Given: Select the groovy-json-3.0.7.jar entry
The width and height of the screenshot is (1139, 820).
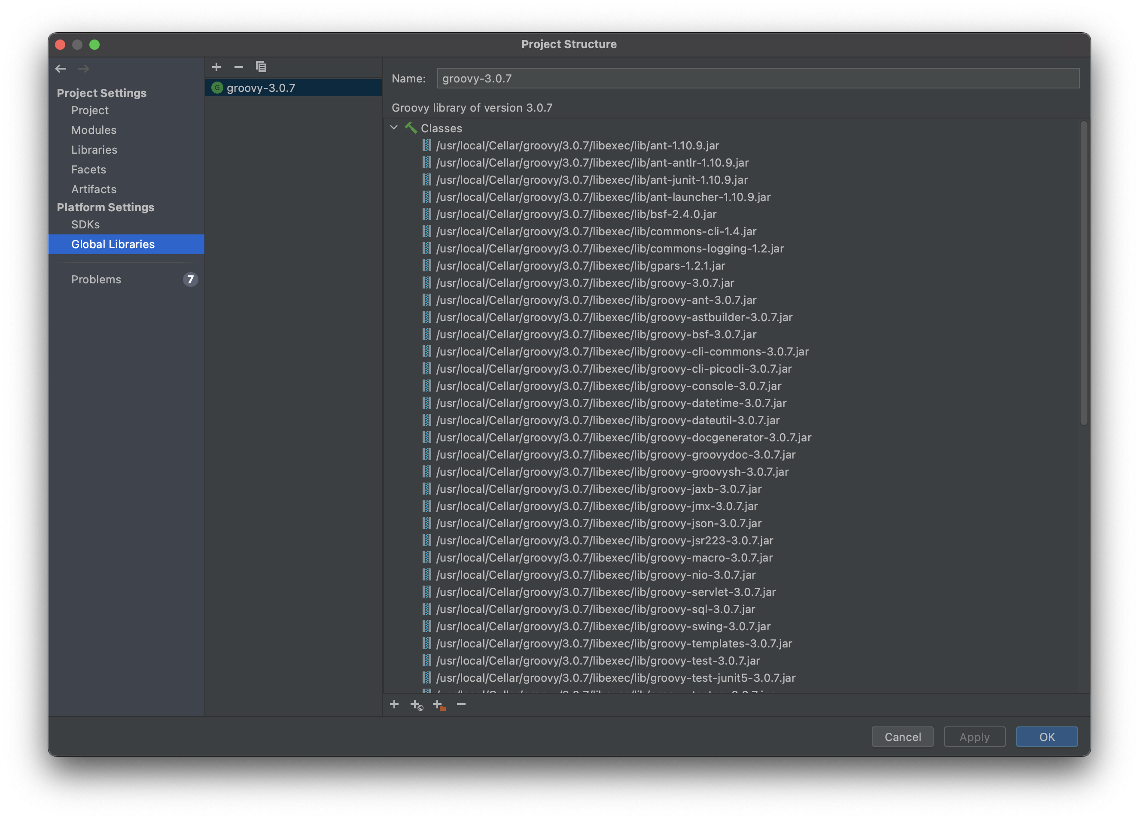Looking at the screenshot, I should coord(598,523).
